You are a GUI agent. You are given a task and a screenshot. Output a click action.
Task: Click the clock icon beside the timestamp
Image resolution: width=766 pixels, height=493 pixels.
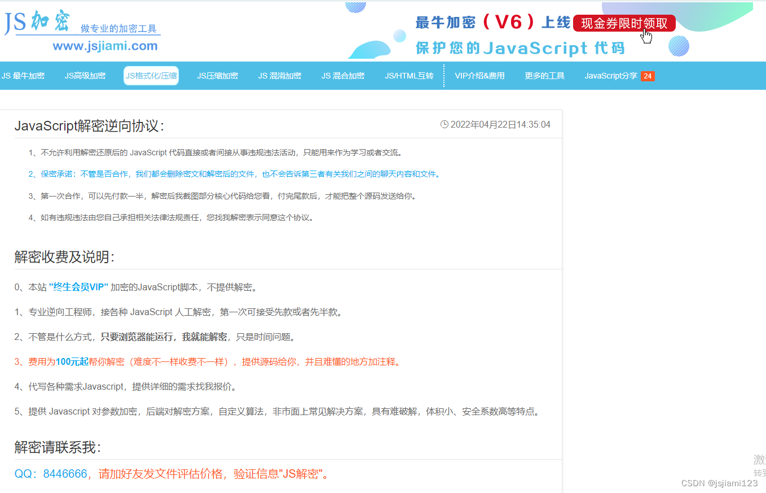(x=444, y=124)
